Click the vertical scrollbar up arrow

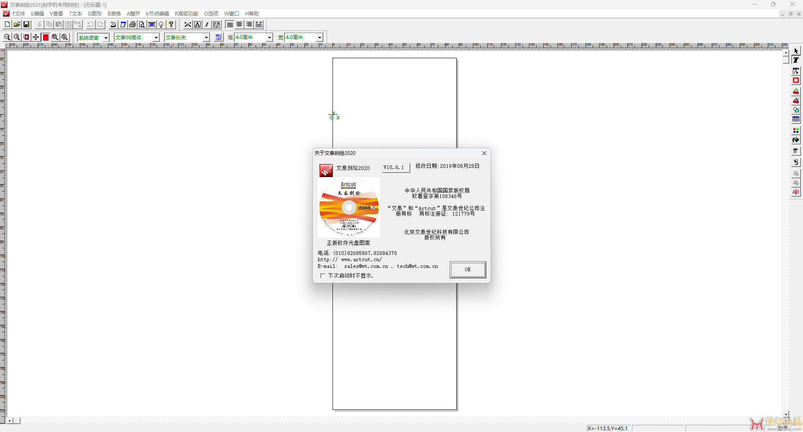pos(786,53)
